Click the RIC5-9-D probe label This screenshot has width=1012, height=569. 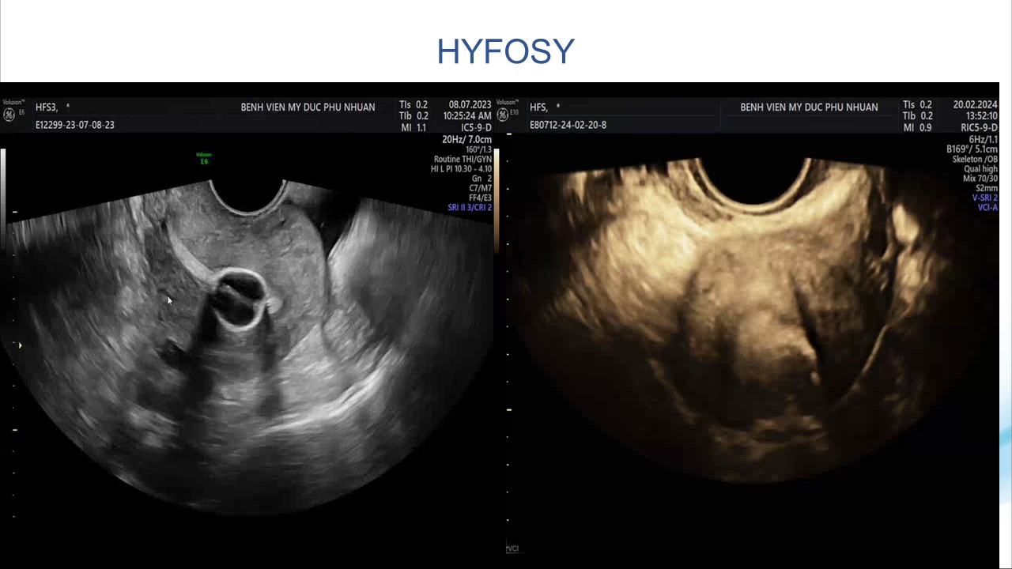click(979, 127)
